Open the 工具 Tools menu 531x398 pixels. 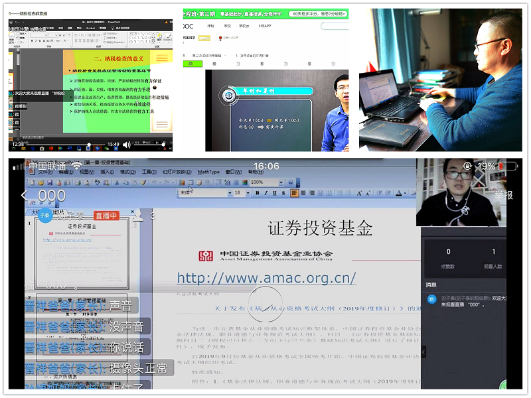point(149,172)
